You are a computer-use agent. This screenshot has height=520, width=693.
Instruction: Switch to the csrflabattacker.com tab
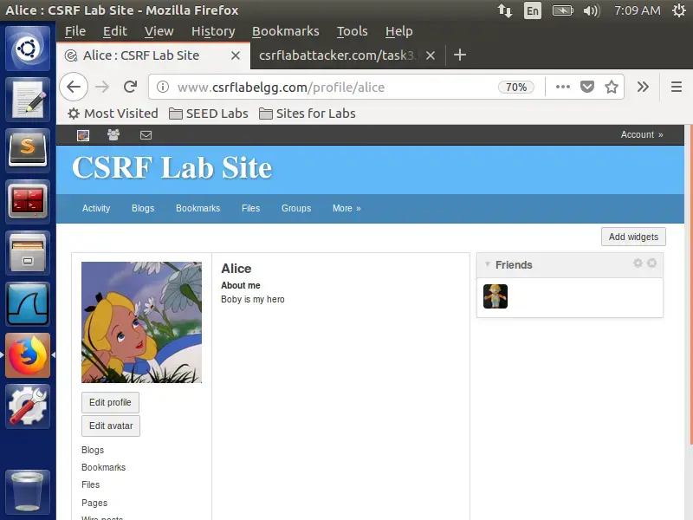point(337,55)
